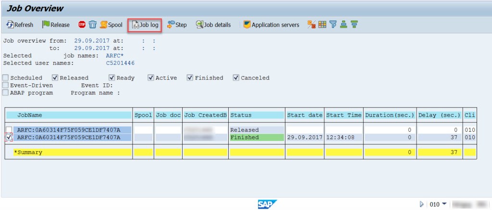492x210 pixels.
Task: Click the *Summary row label
Action: point(28,152)
